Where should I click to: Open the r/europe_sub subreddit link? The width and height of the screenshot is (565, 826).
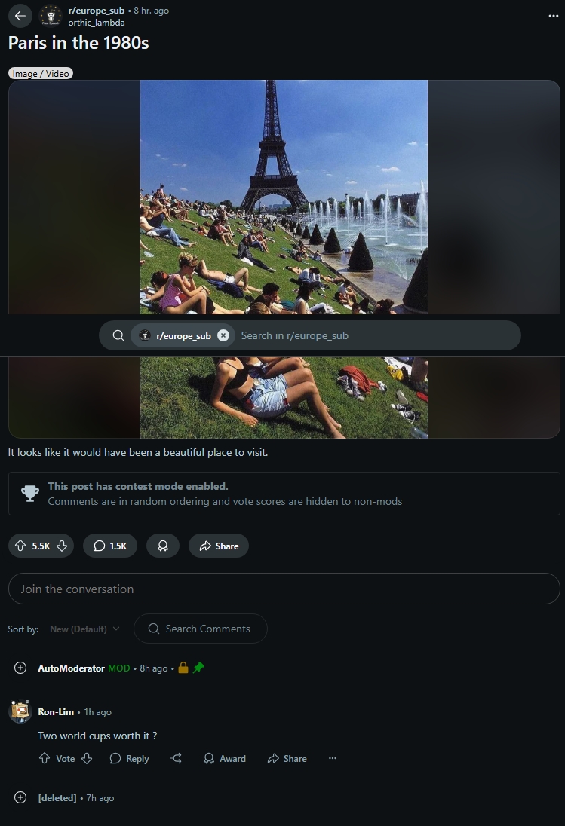click(97, 11)
